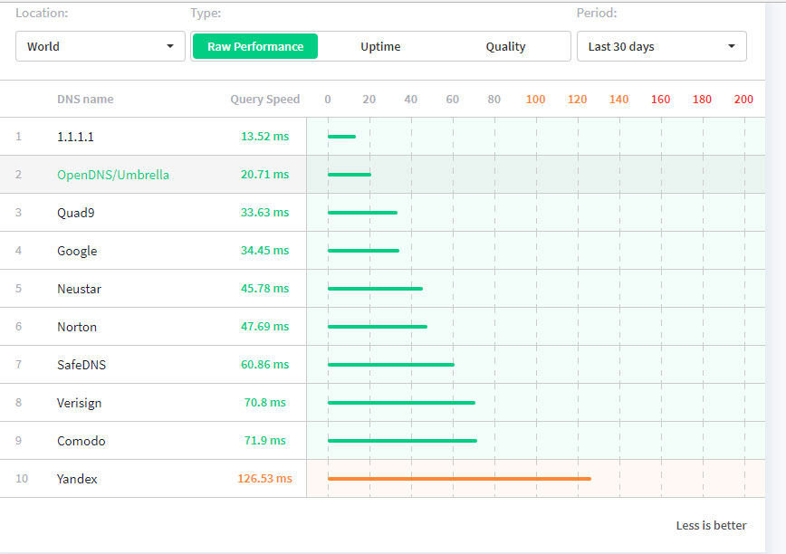This screenshot has height=554, width=786.
Task: Click the 33.63 ms query speed value
Action: coord(264,213)
